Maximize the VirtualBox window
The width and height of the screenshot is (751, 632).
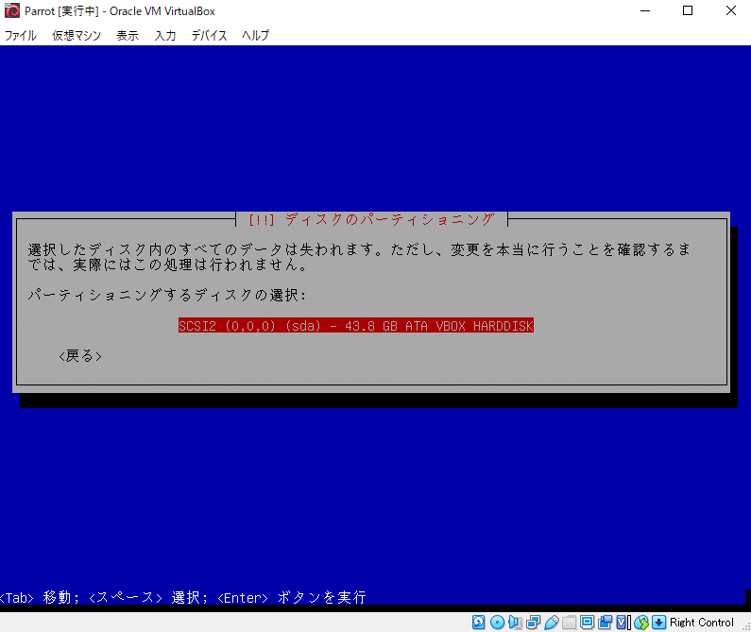coord(688,10)
